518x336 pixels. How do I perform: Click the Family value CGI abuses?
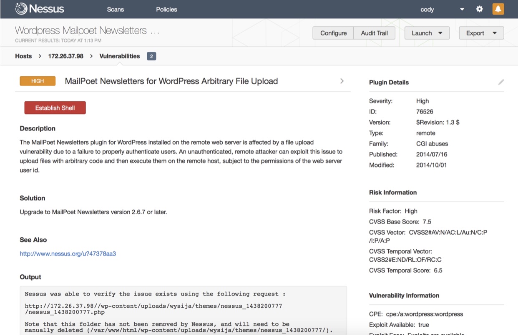click(x=431, y=144)
